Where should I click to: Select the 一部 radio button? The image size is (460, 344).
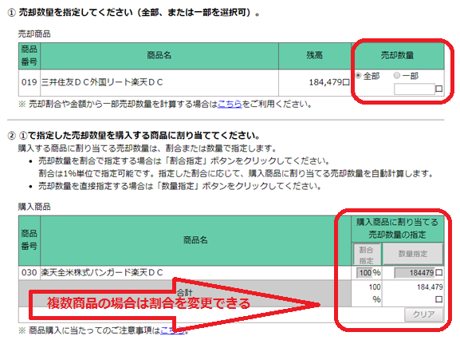[397, 76]
